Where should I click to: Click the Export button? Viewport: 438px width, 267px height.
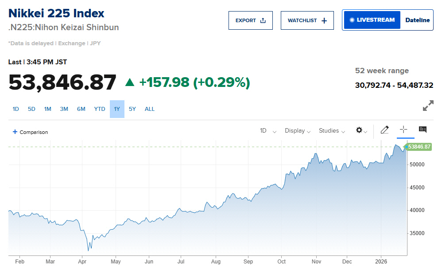tap(250, 20)
